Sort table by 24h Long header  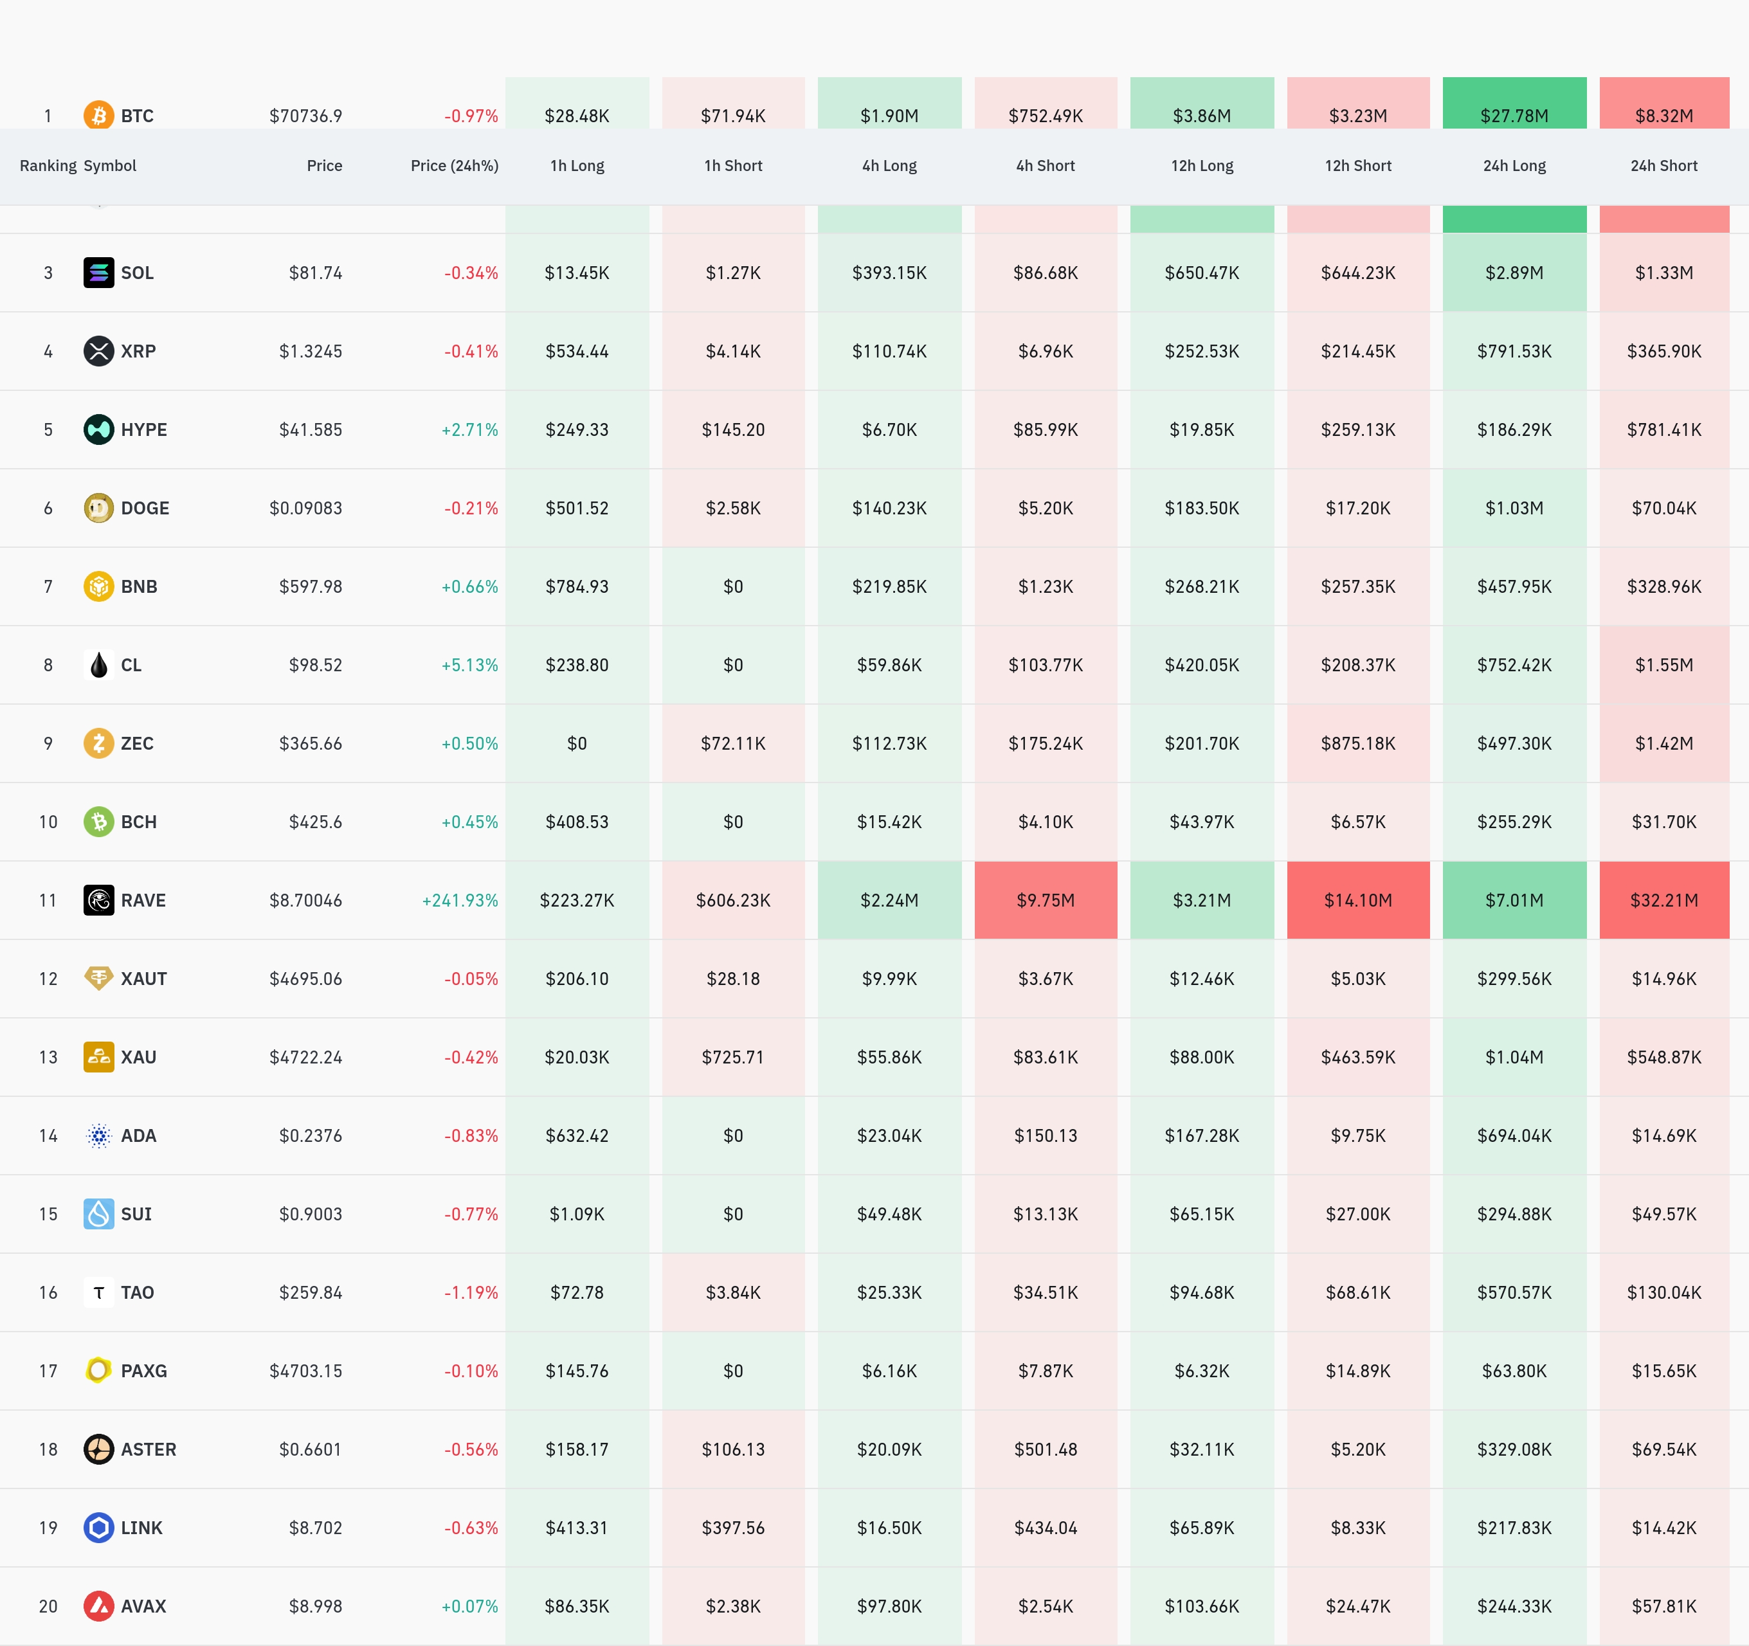coord(1513,165)
